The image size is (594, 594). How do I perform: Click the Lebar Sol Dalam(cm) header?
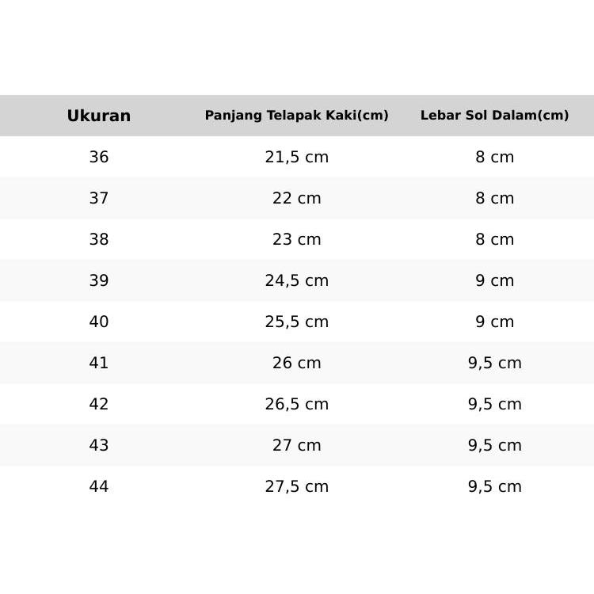click(x=494, y=115)
